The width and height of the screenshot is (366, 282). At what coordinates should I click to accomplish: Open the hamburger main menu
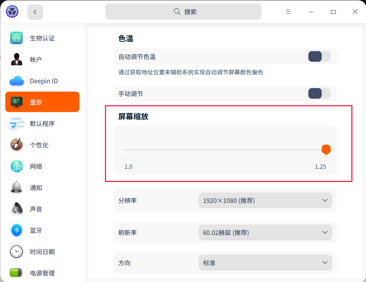point(289,12)
